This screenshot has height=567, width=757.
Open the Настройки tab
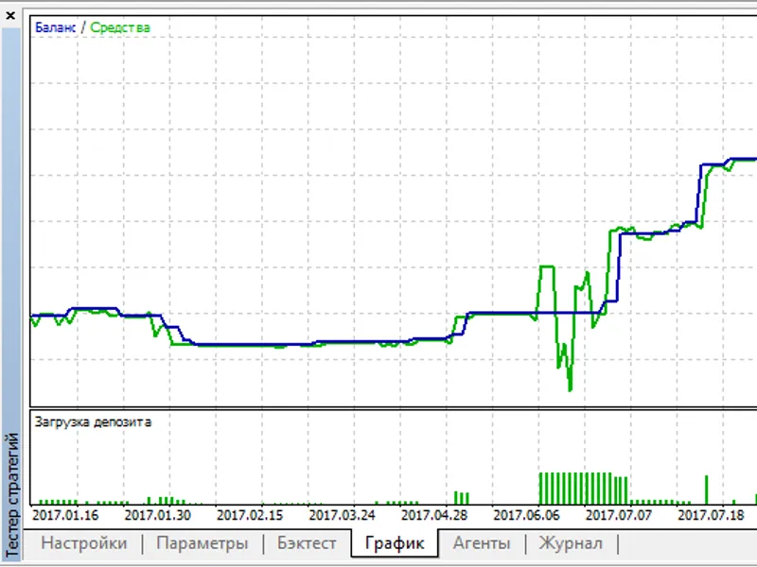pos(84,543)
